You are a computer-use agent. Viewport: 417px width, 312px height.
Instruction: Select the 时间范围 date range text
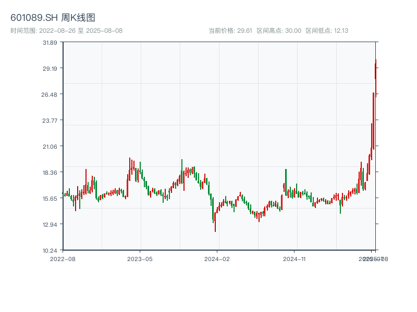tap(66, 31)
